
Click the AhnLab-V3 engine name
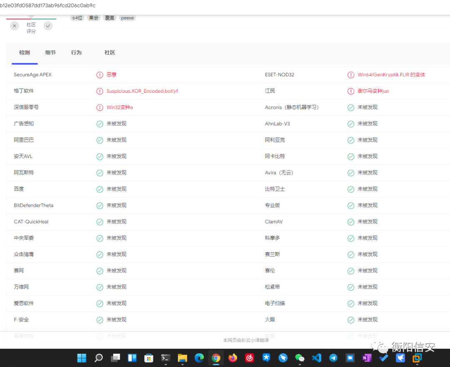pyautogui.click(x=277, y=124)
